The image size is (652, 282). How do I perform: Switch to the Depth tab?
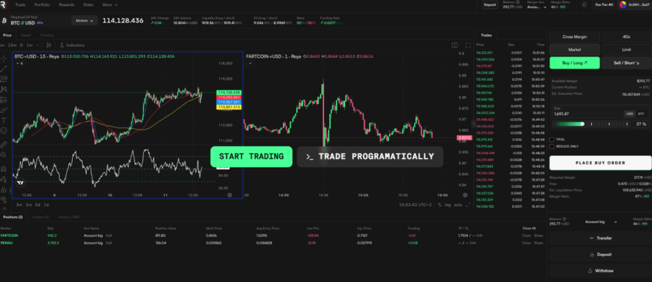(x=26, y=35)
